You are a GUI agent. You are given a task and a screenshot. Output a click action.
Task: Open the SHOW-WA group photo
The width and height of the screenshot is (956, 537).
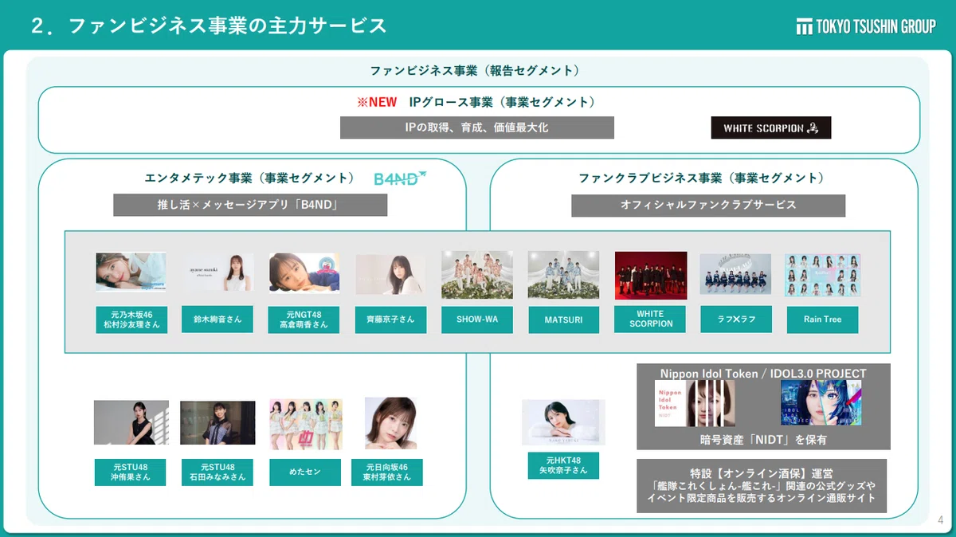tap(477, 275)
